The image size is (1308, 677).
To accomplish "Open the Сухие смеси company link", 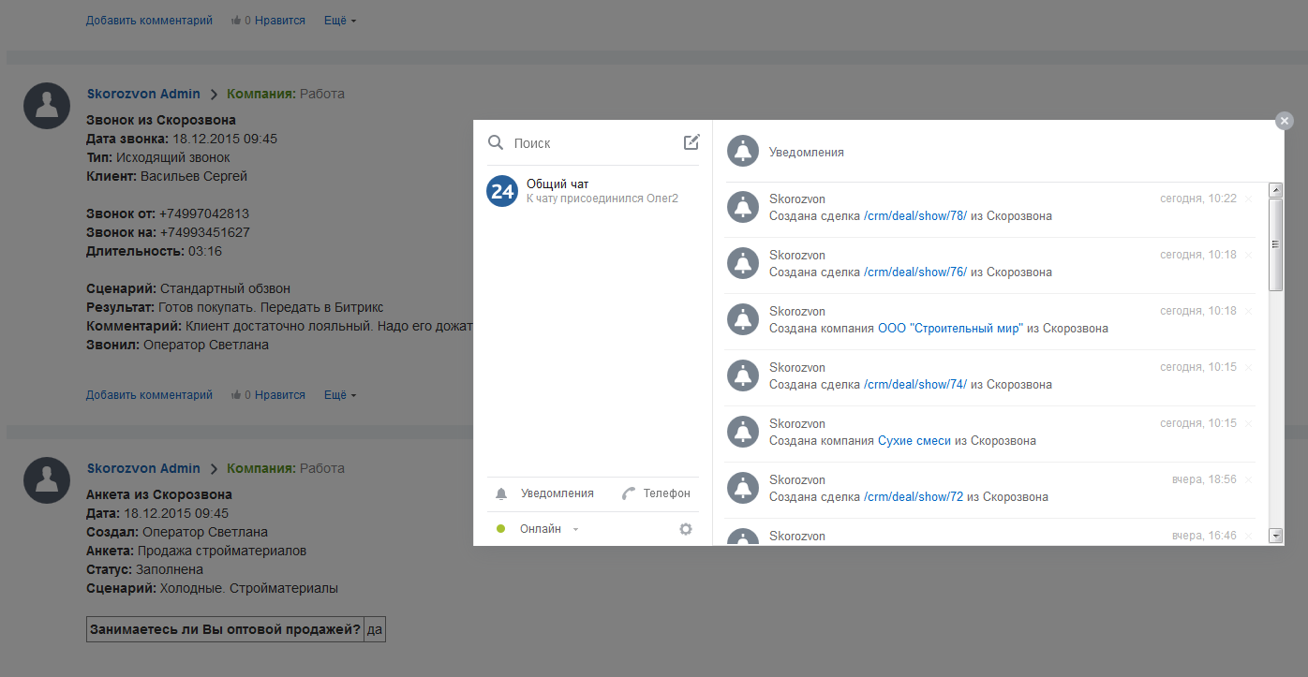I will [914, 441].
